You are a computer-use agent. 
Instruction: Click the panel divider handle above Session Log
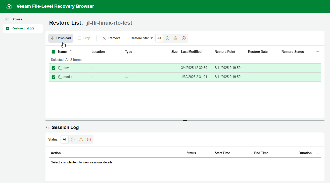click(x=185, y=120)
